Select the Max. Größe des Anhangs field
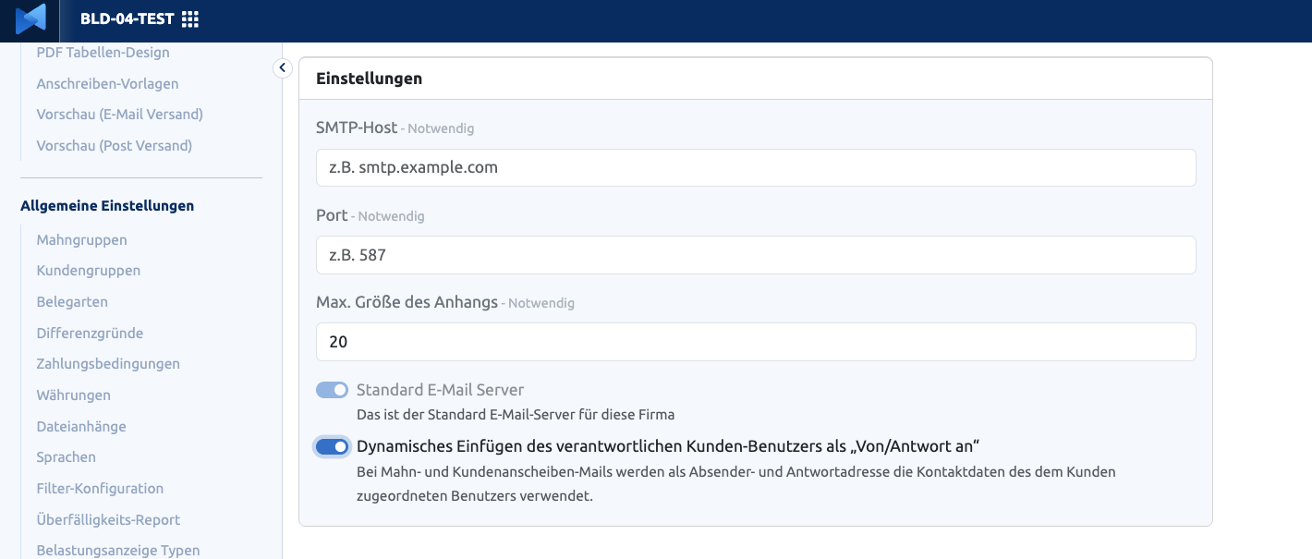 756,342
